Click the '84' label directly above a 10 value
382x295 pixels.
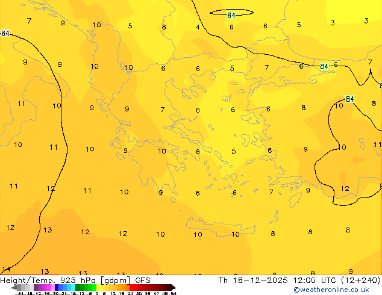(x=350, y=99)
